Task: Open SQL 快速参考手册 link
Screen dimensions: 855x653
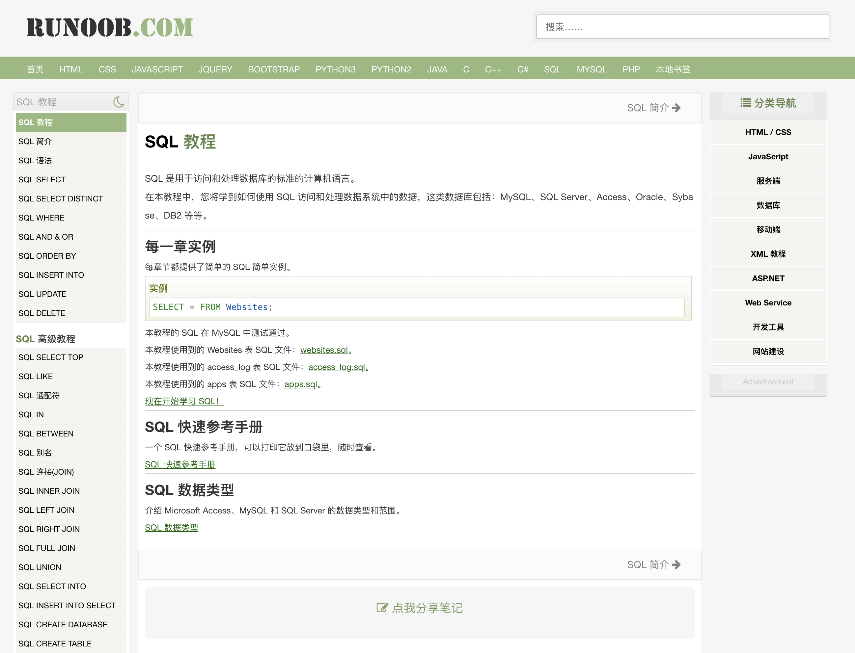Action: click(x=180, y=464)
